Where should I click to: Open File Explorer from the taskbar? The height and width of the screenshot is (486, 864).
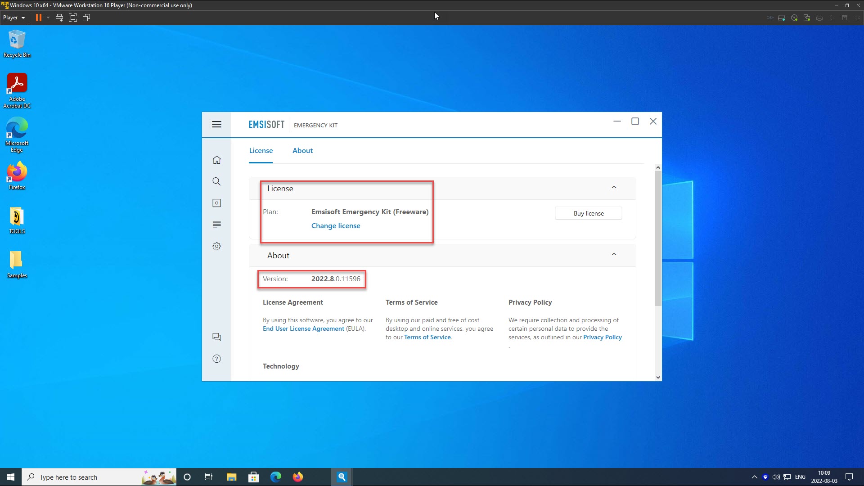click(231, 477)
